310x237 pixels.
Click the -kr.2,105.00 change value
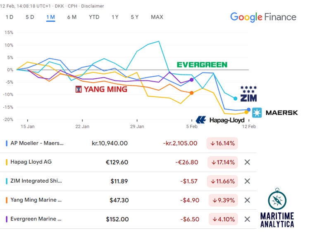point(180,143)
